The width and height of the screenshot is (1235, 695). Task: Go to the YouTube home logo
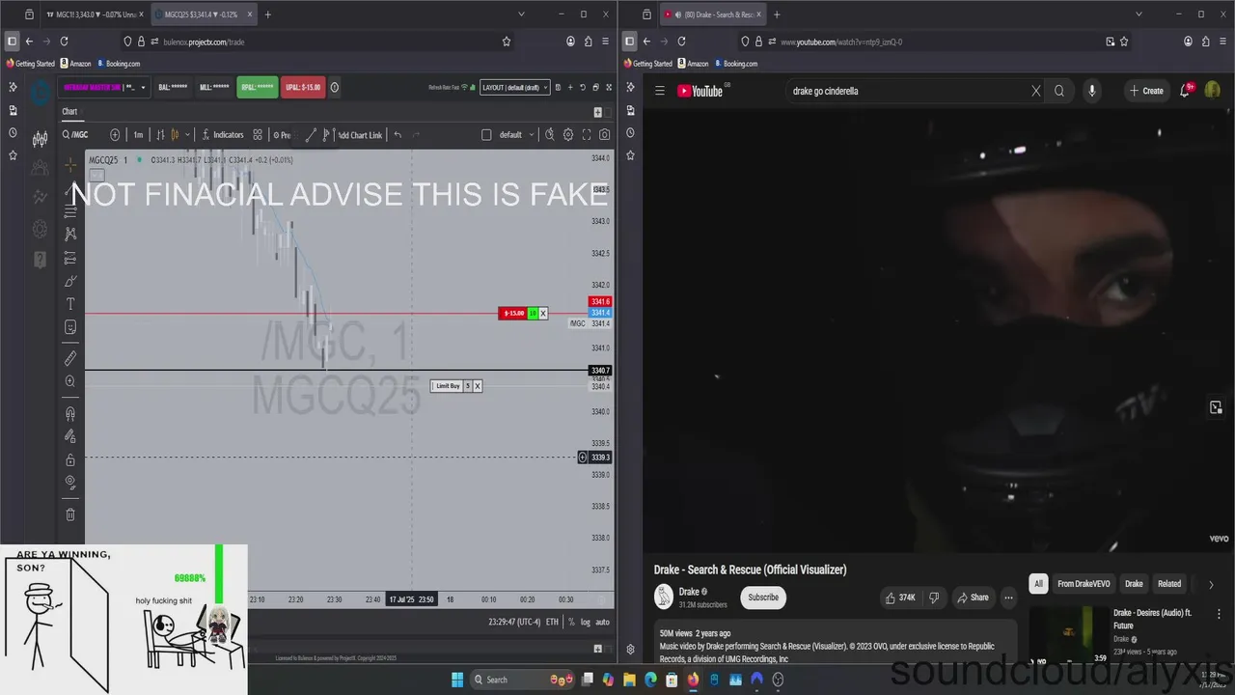(701, 91)
